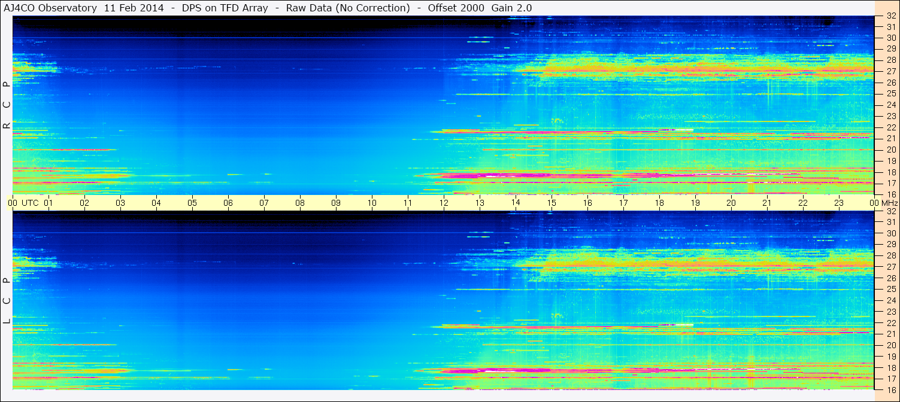
Task: Click the 00 UTC start time label
Action: point(23,203)
